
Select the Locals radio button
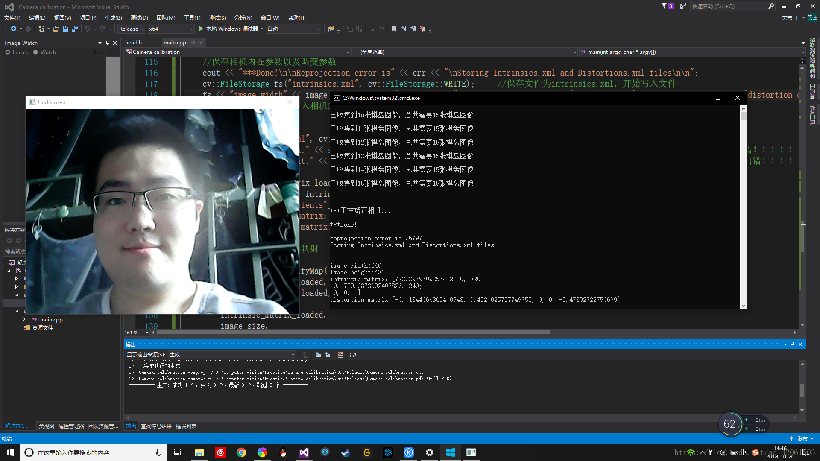coord(8,52)
